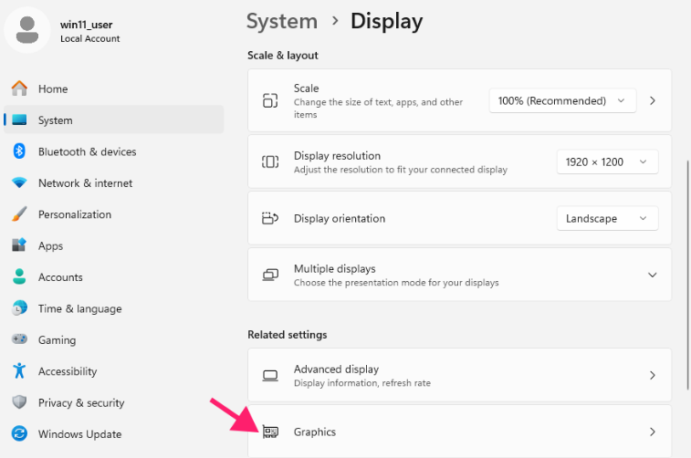
Task: Click 'Adjust the resolution to fit' description
Action: point(401,170)
